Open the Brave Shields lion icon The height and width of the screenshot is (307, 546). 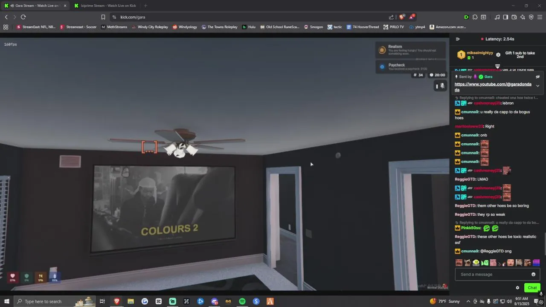[401, 17]
